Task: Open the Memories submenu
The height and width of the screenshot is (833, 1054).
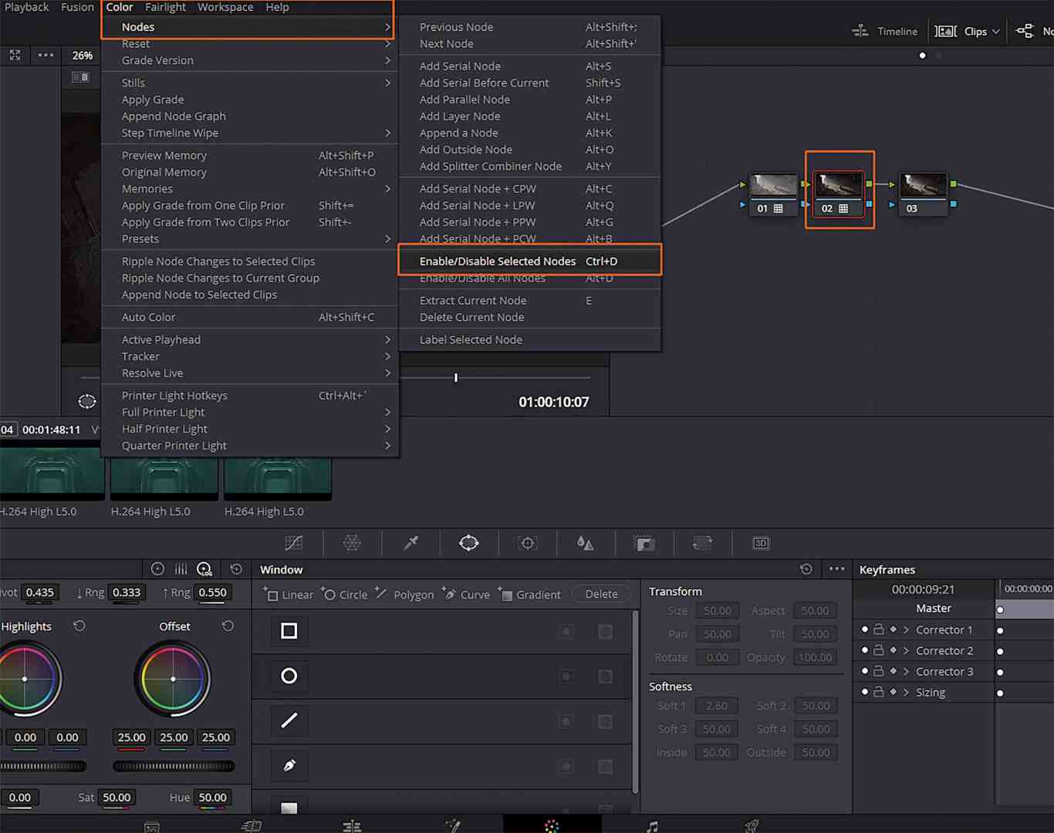Action: [250, 189]
